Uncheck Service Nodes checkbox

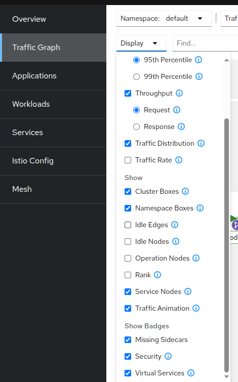coord(128,291)
